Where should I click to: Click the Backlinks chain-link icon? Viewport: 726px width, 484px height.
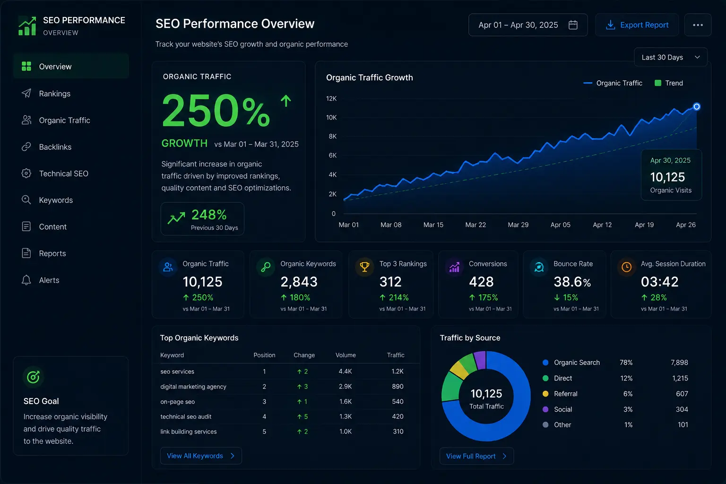[26, 147]
